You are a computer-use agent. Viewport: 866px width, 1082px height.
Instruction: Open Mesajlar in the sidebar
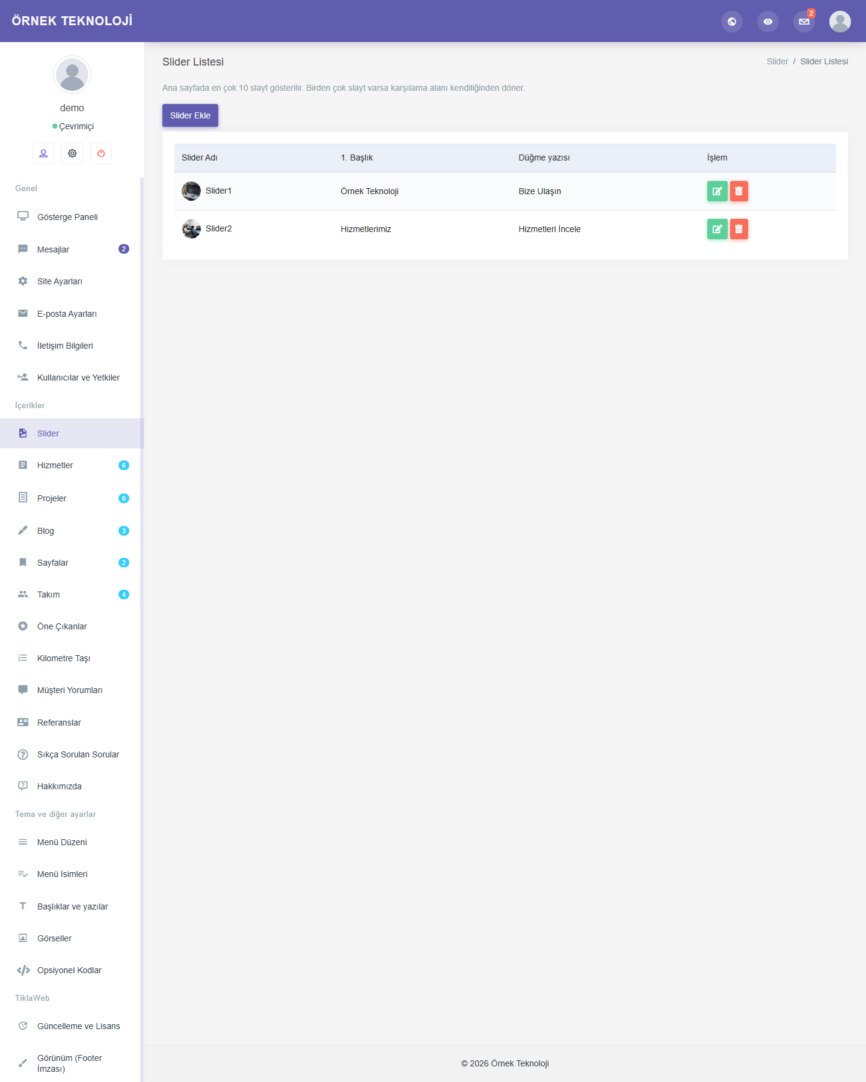pyautogui.click(x=71, y=249)
